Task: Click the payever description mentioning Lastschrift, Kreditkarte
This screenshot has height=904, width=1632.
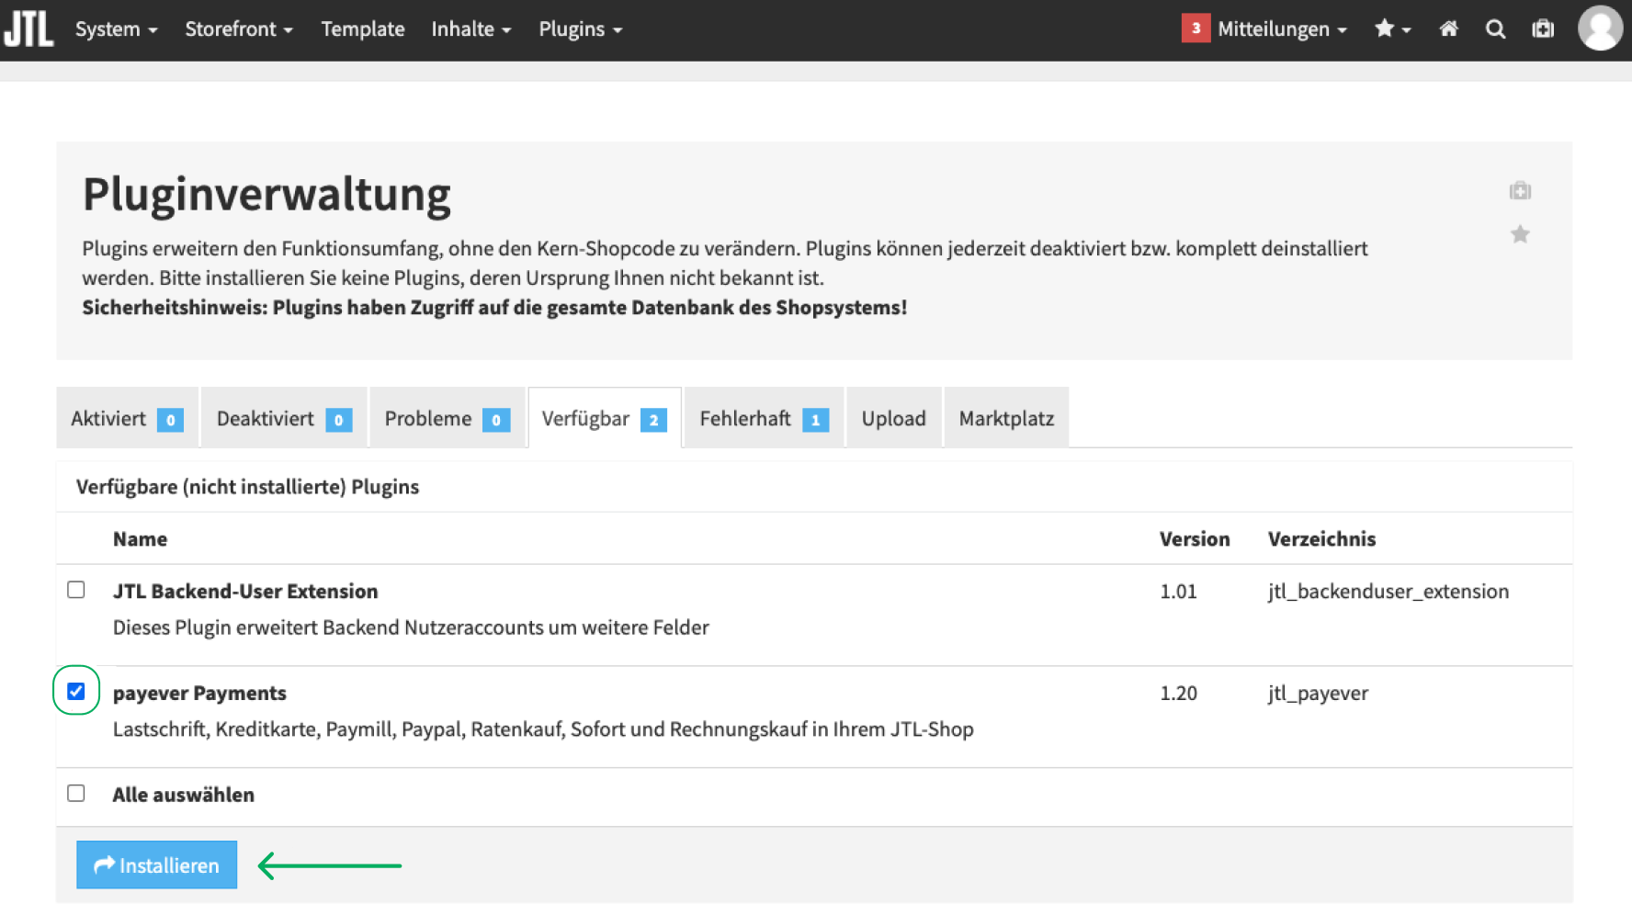Action: tap(543, 729)
